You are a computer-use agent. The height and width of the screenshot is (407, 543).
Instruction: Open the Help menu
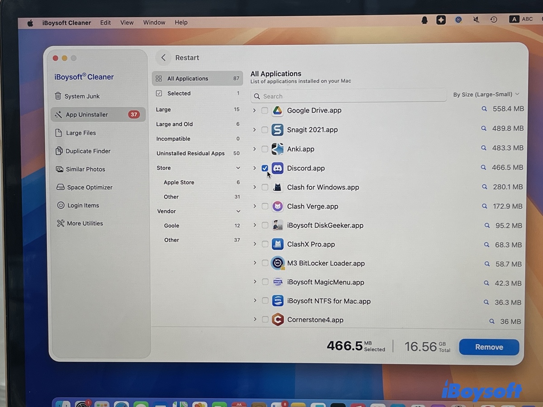pos(181,23)
